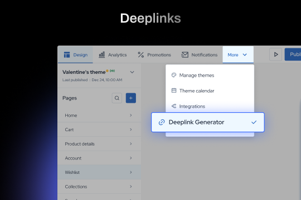Click the play preview button
The width and height of the screenshot is (301, 200).
click(276, 54)
